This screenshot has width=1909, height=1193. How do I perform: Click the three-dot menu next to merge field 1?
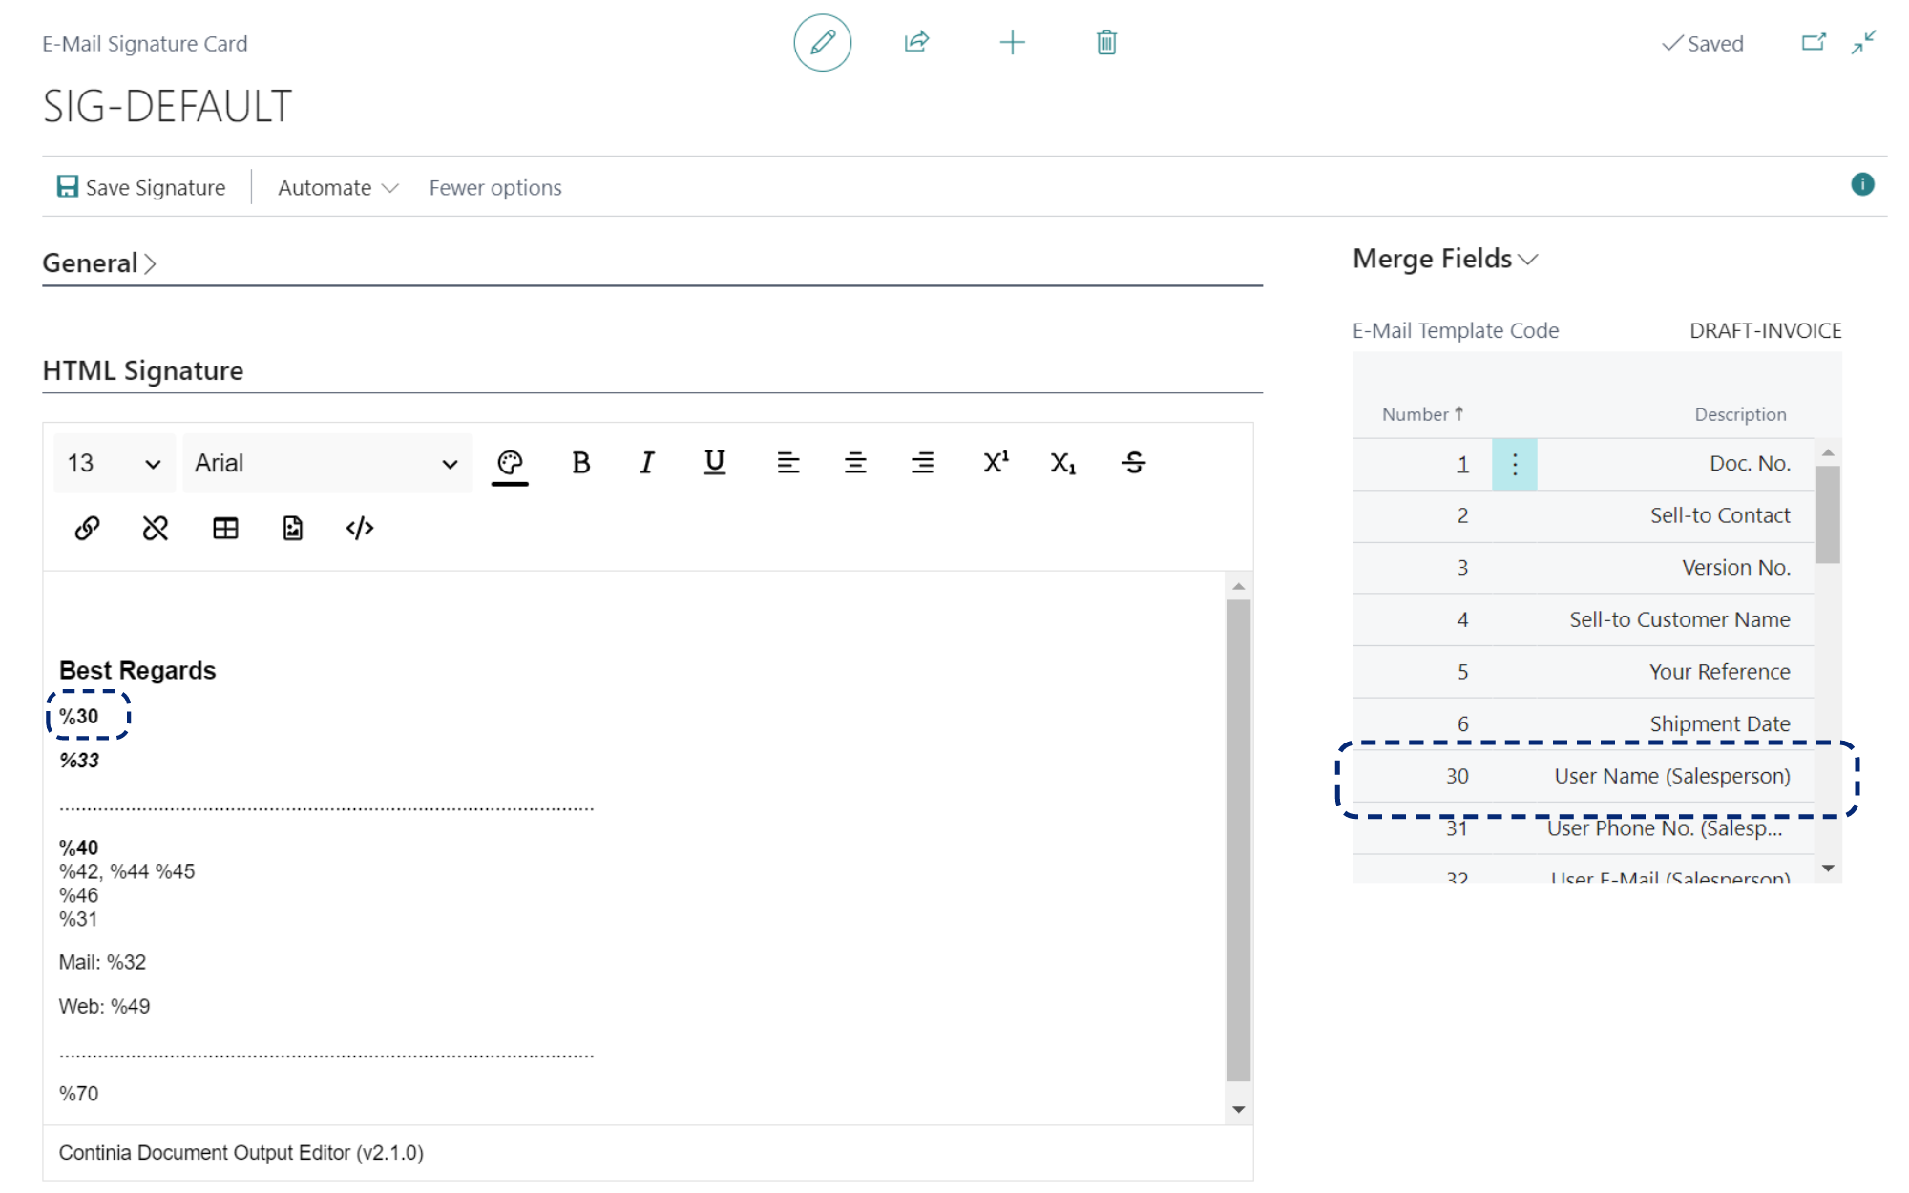1513,463
